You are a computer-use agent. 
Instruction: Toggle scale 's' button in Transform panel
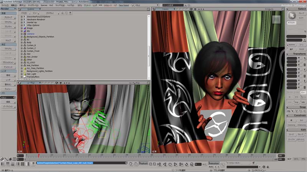tap(305, 58)
